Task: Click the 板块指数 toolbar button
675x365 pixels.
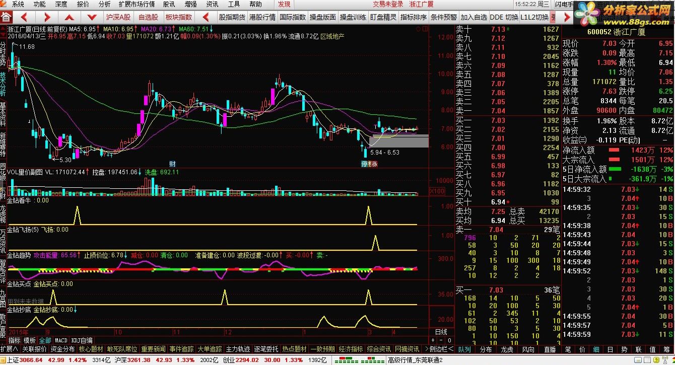Action: (x=179, y=17)
